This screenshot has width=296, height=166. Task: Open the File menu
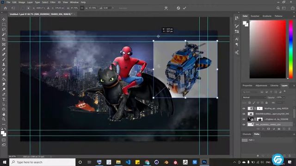click(8, 2)
